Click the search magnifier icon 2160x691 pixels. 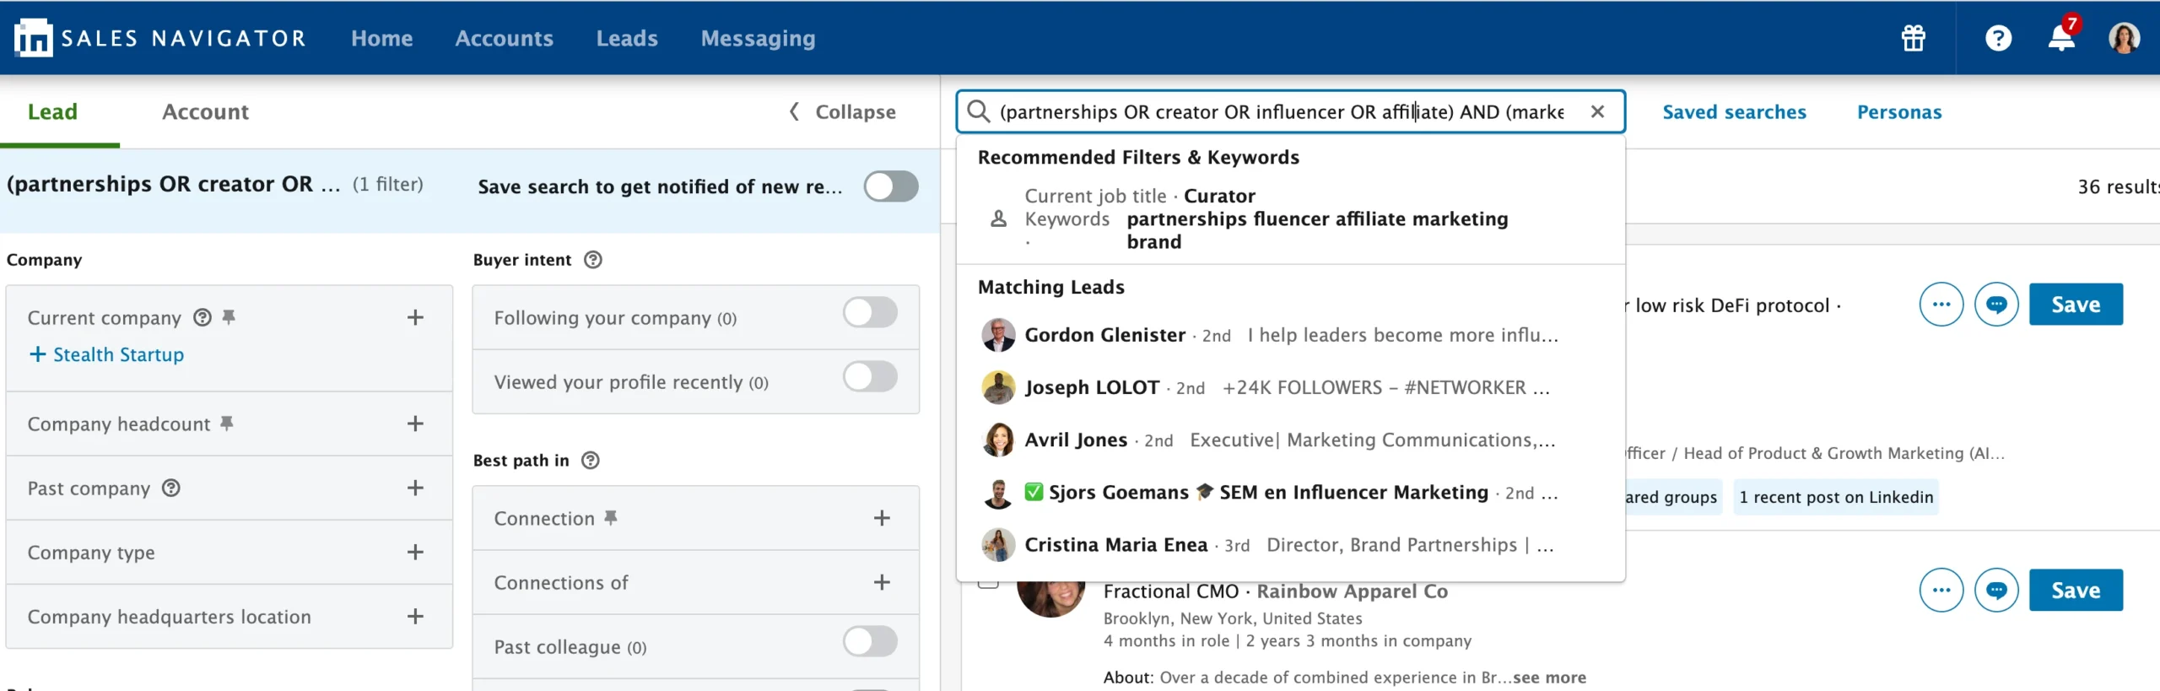979,111
